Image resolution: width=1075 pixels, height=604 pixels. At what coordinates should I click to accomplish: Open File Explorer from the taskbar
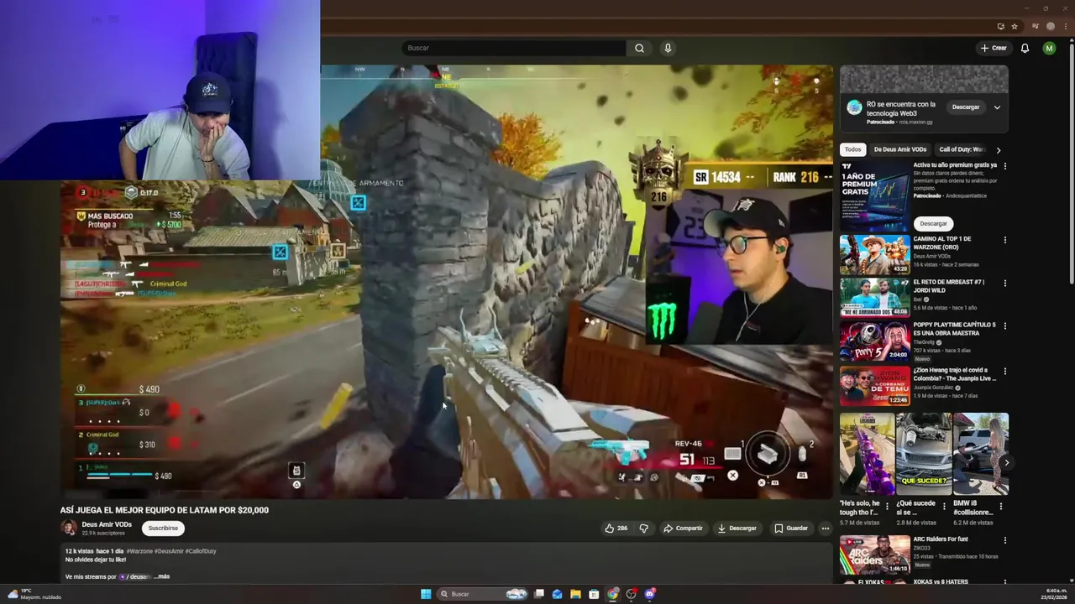tap(575, 594)
